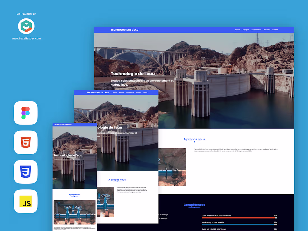Visit www.hexaflexdev.com
This screenshot has height=231, width=308.
pyautogui.click(x=26, y=39)
